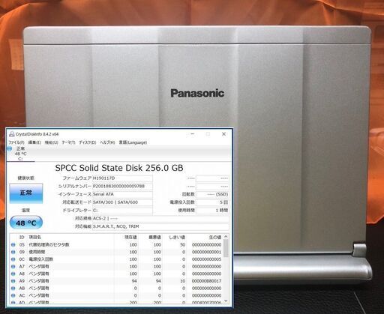384x314 pixels.
Task: Click the シリアルナンバー label
Action: 75,187
